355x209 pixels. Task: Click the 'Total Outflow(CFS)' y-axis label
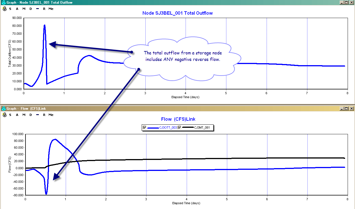[9, 53]
